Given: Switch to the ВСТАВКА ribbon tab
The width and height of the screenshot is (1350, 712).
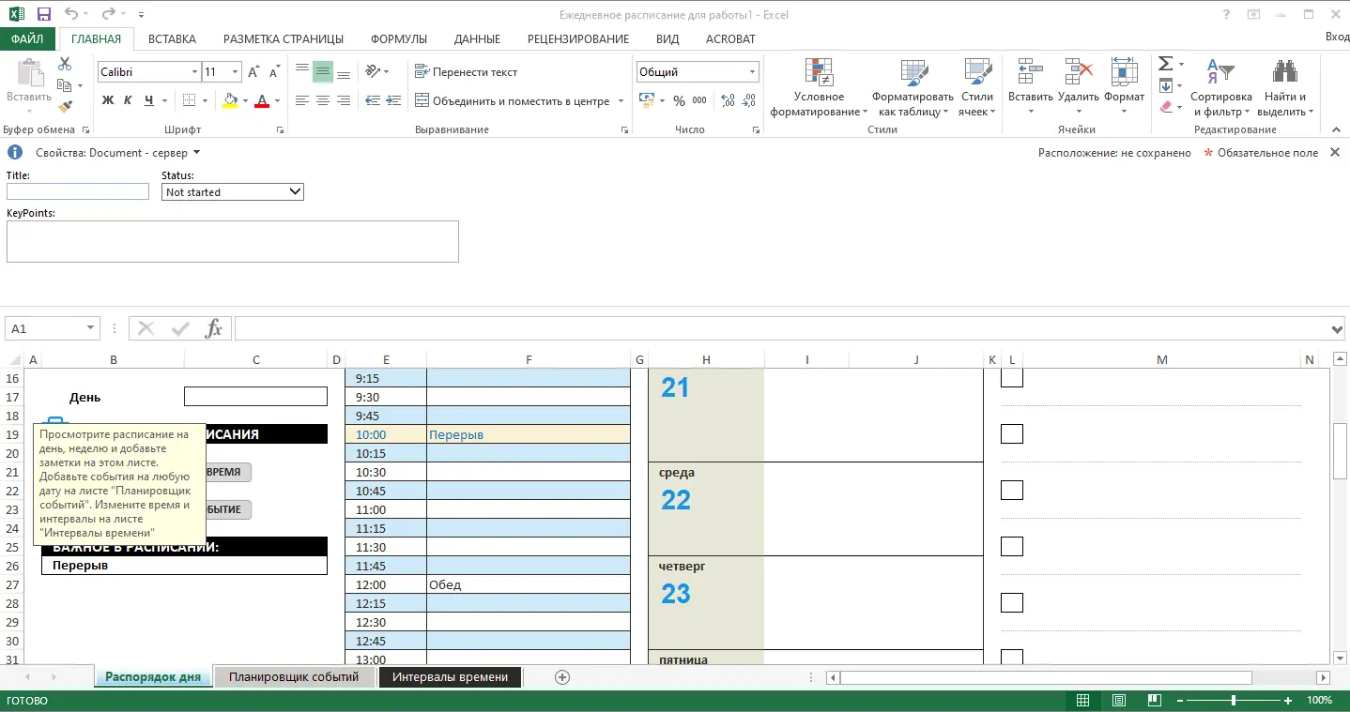Looking at the screenshot, I should click(x=172, y=38).
